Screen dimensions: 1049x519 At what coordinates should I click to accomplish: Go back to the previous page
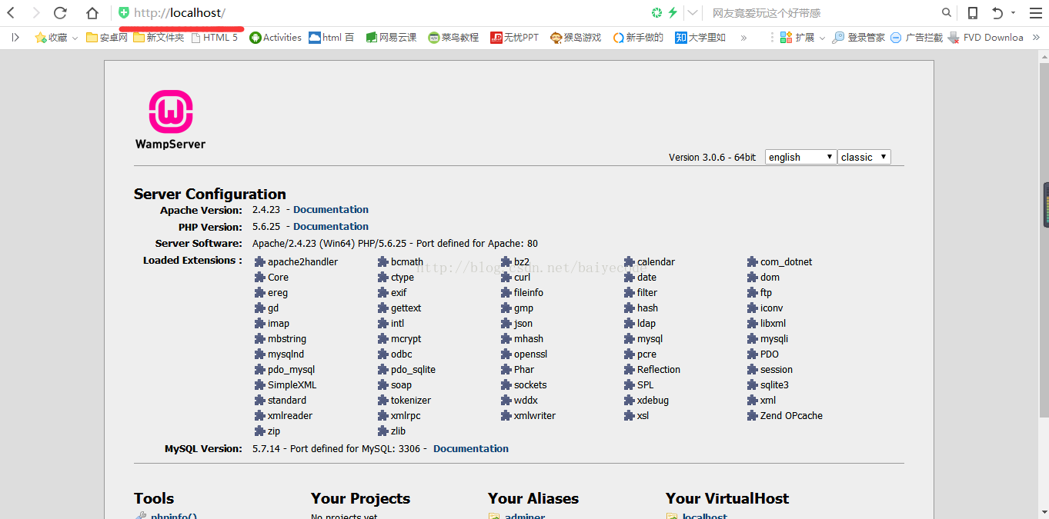point(12,13)
